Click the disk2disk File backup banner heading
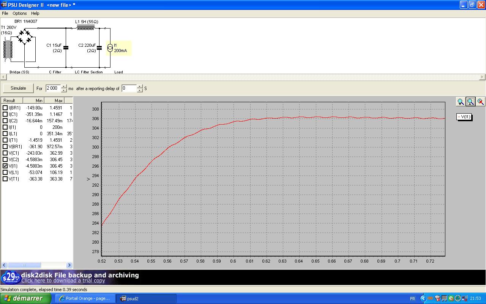 [80, 275]
